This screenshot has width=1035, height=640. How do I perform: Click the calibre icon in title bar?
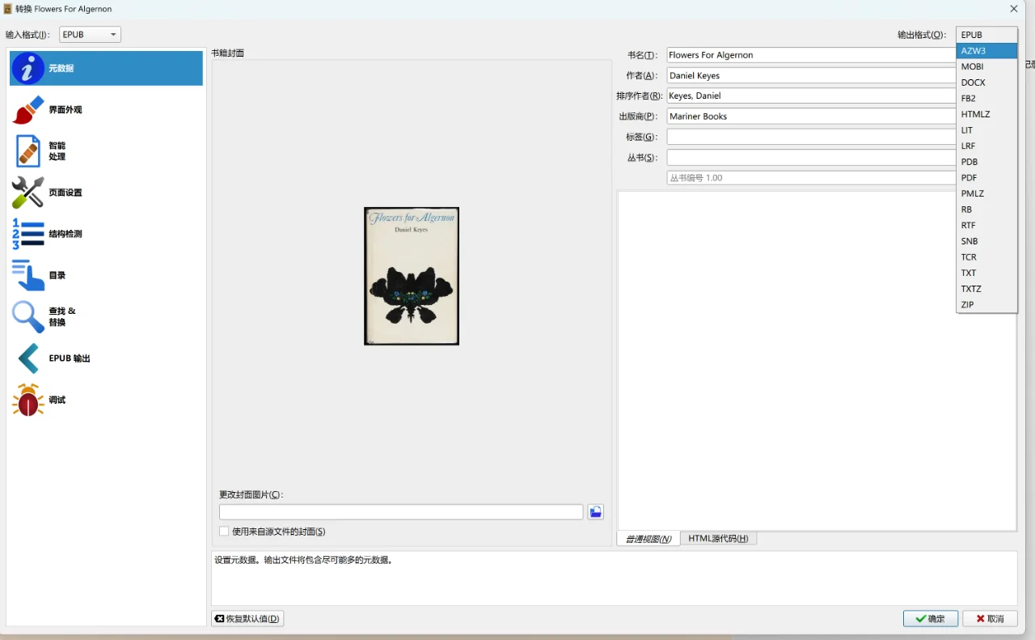(7, 9)
